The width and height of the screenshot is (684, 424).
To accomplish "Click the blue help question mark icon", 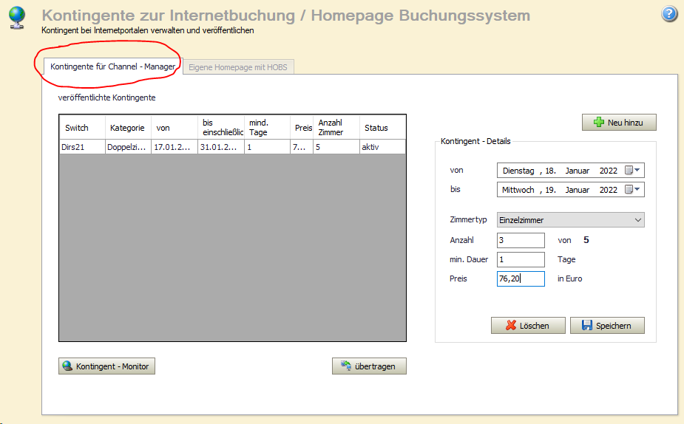I will [668, 14].
